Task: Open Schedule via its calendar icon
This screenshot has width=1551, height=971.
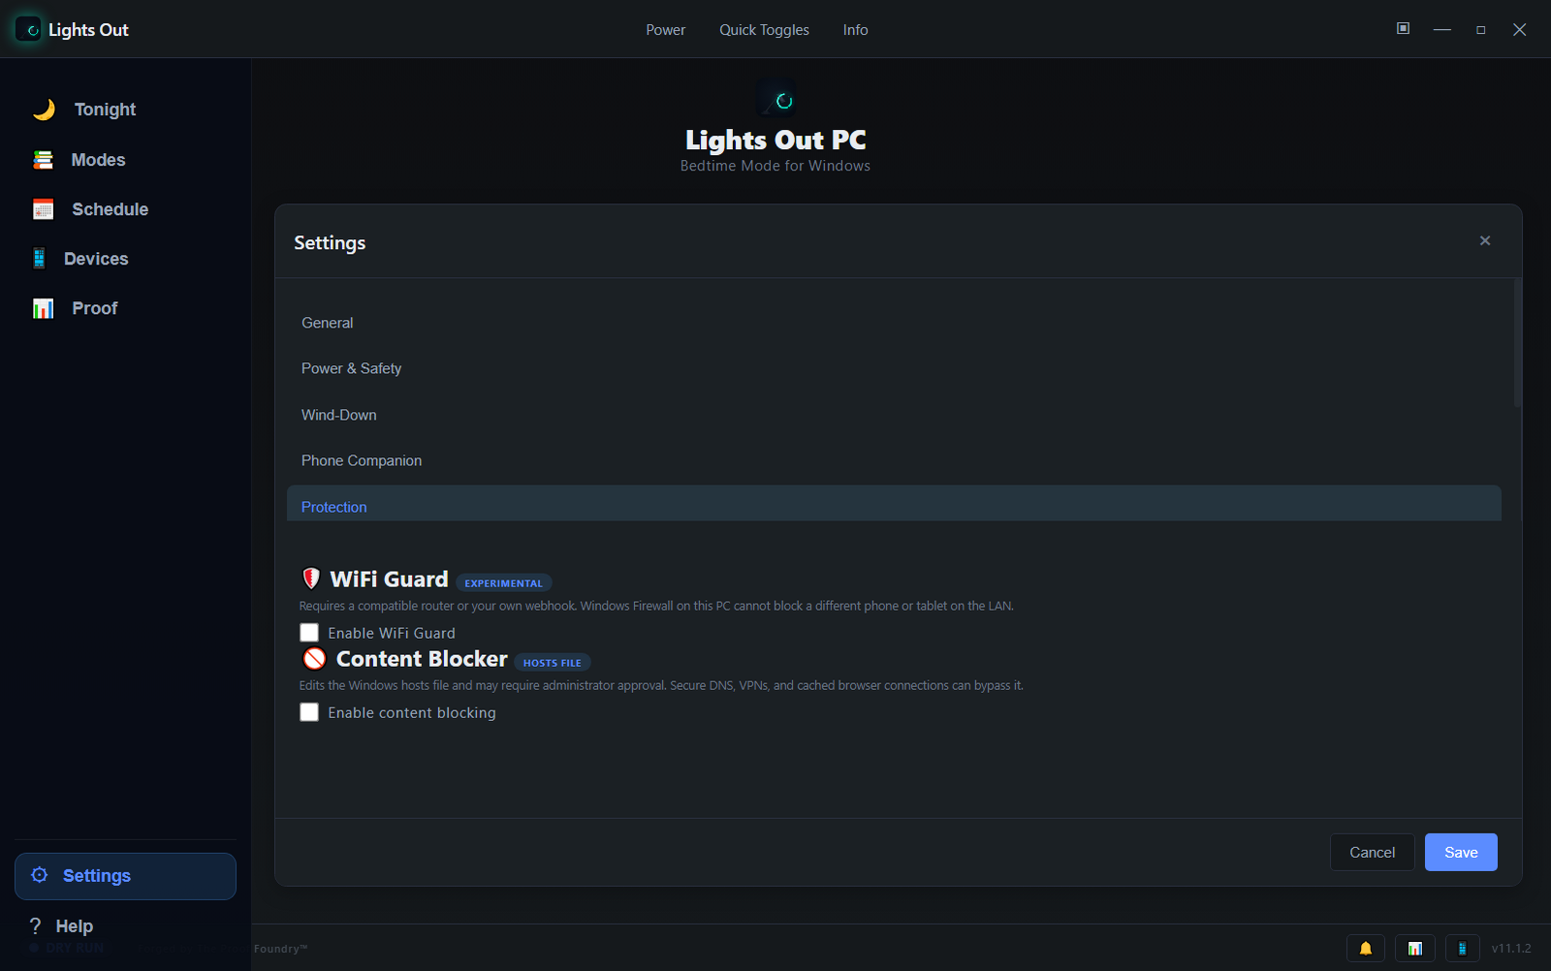Action: [44, 209]
